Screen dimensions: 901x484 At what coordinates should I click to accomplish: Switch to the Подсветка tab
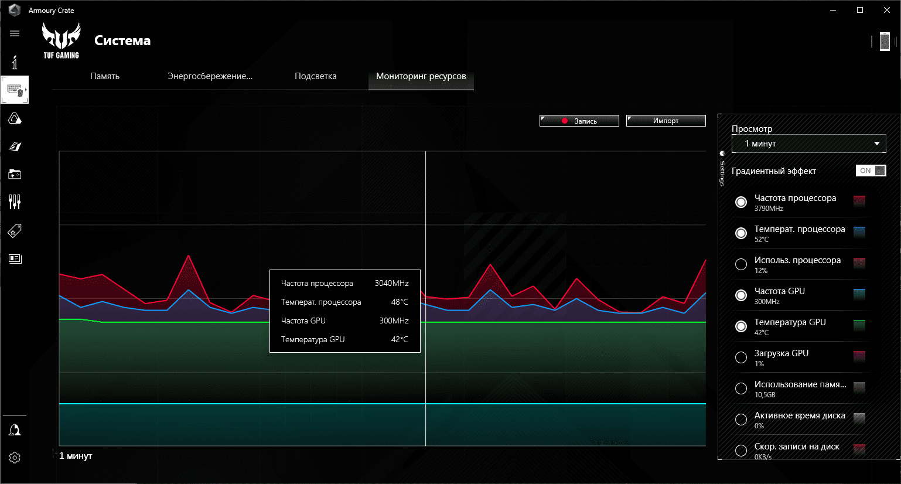[315, 76]
